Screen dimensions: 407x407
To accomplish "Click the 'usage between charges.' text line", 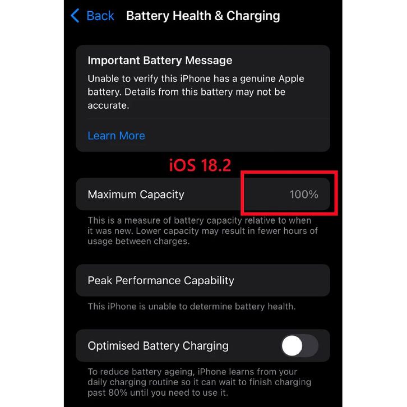I will click(x=138, y=242).
